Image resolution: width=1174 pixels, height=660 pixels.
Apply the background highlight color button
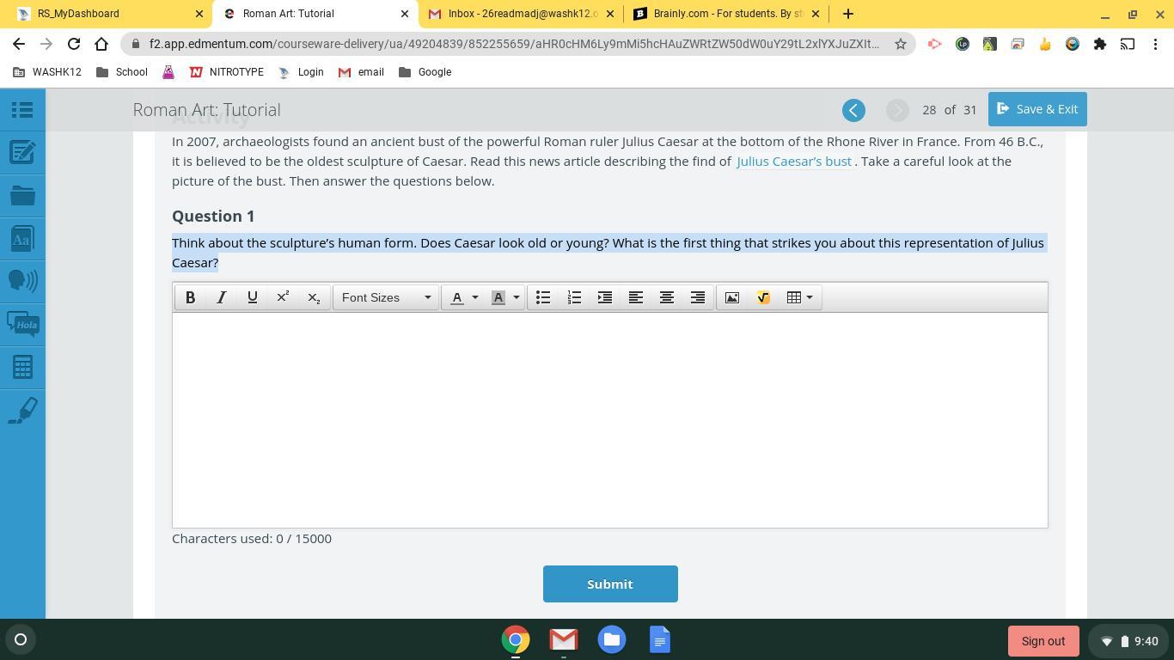498,297
